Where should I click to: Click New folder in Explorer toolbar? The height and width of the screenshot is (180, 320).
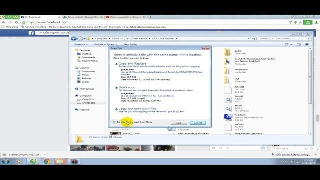tap(130, 44)
